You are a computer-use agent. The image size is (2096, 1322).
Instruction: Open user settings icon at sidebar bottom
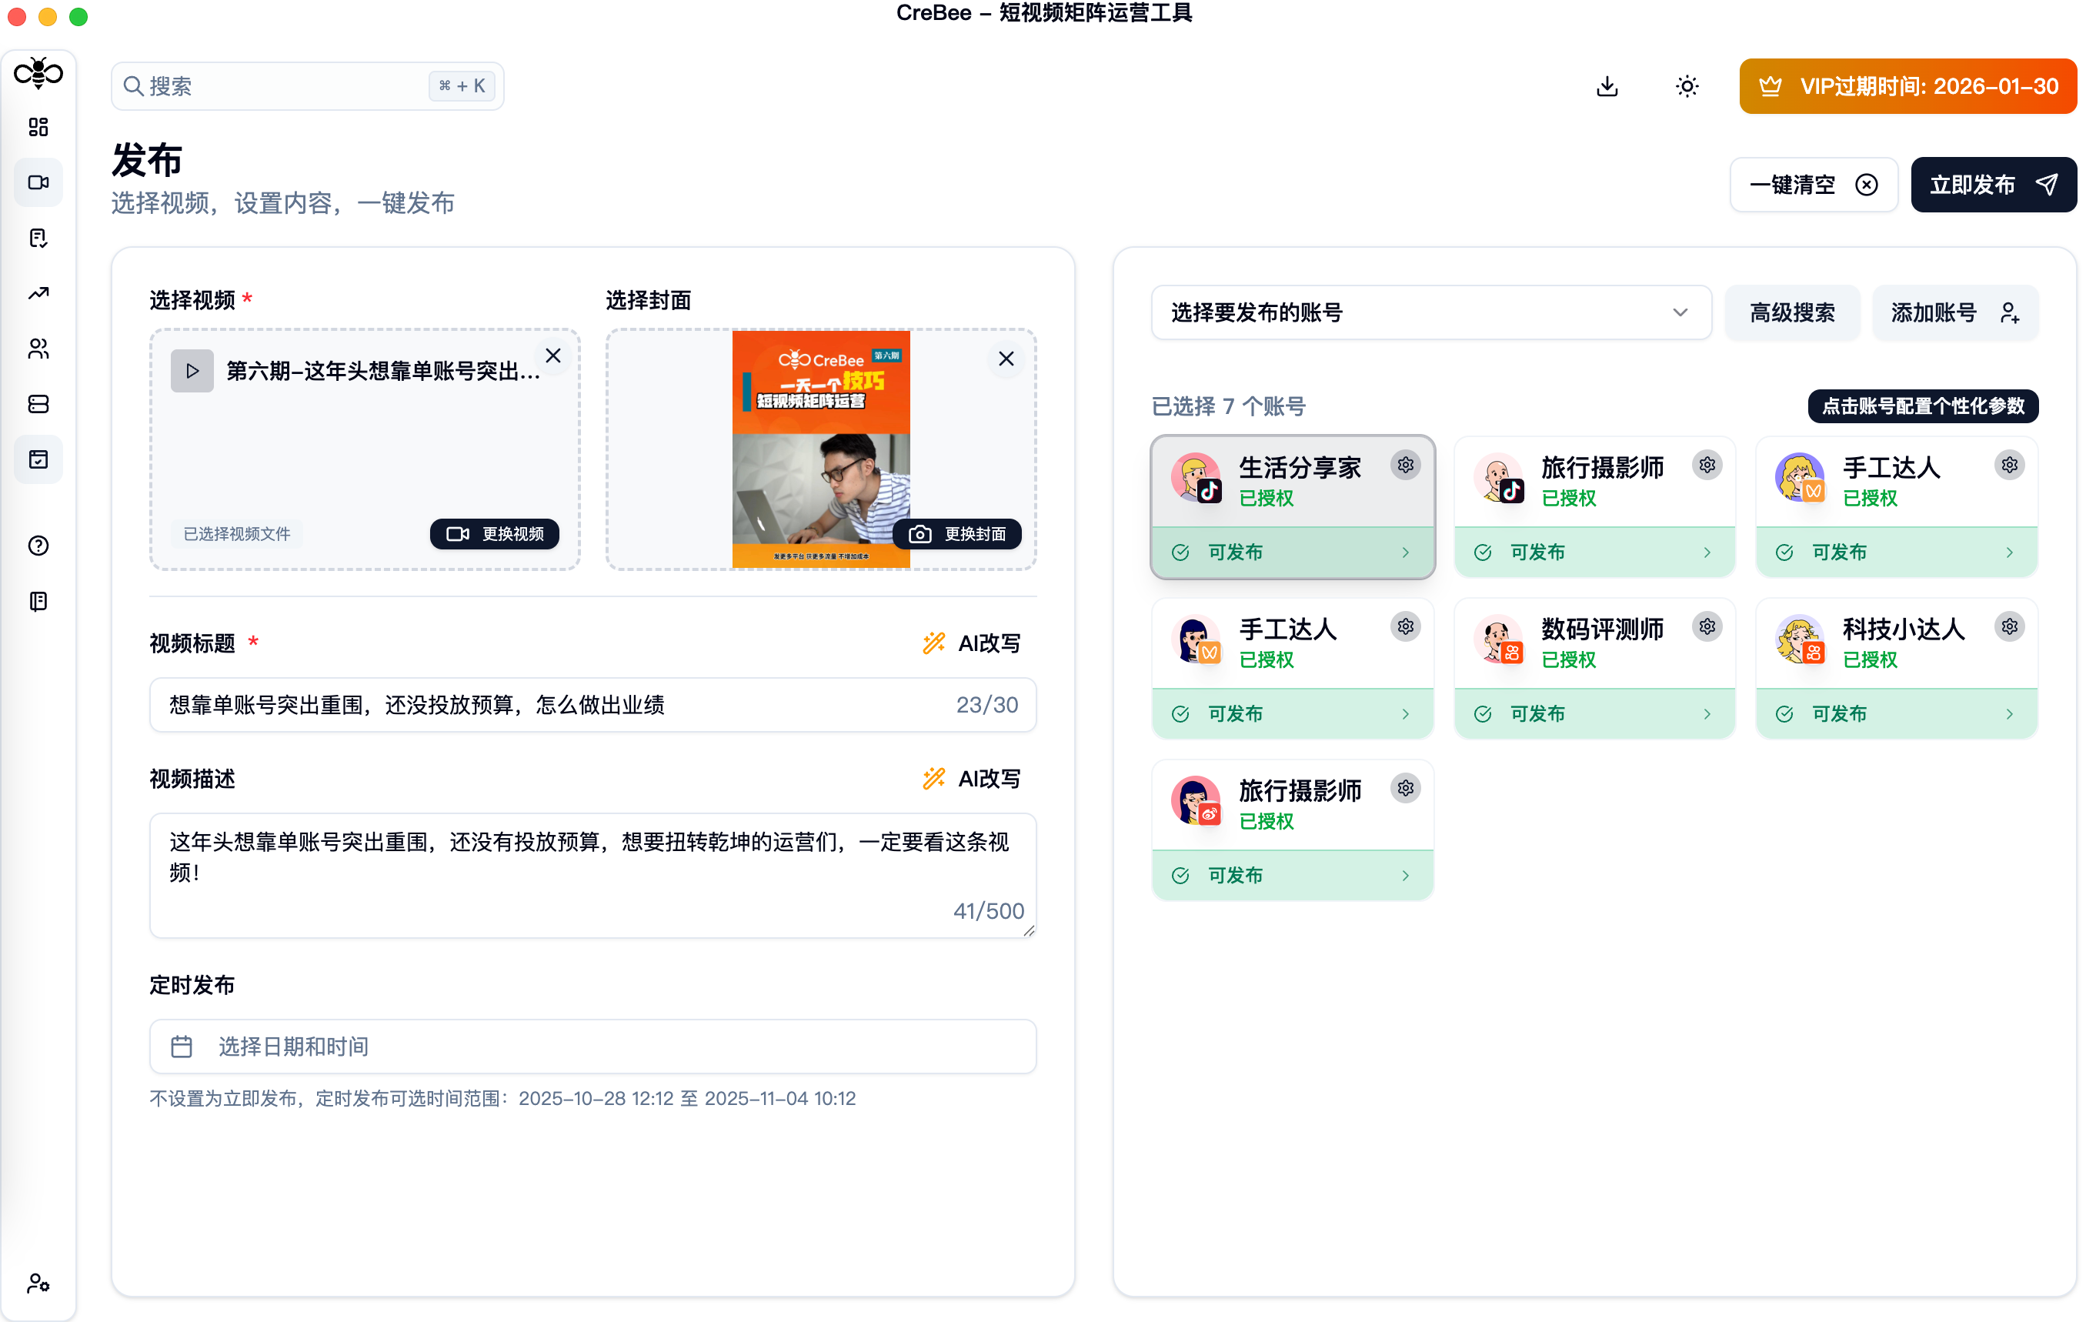(x=38, y=1283)
